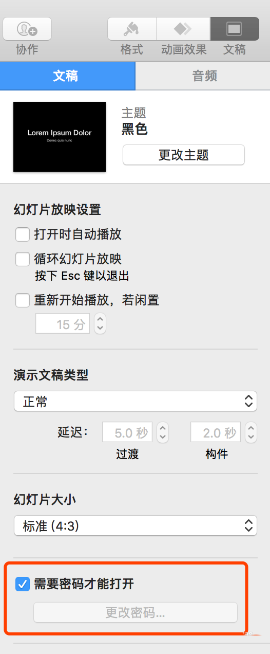270x654 pixels.
Task: Open the 协作 collaborate icon
Action: coord(27,29)
